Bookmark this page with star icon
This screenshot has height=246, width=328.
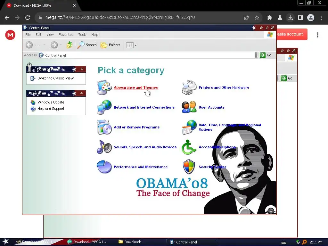[257, 18]
